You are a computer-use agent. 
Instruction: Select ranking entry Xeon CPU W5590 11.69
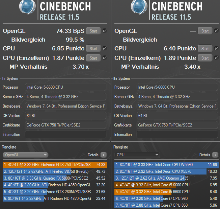166,165
